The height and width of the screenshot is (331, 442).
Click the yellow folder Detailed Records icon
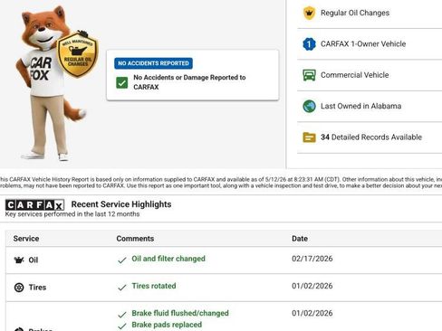(x=309, y=137)
